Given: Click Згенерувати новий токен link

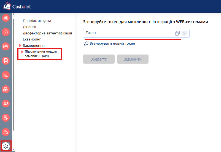Looking at the screenshot, I should (112, 44).
